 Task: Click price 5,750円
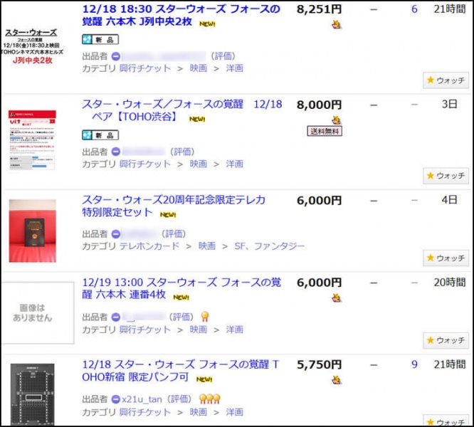pos(319,365)
